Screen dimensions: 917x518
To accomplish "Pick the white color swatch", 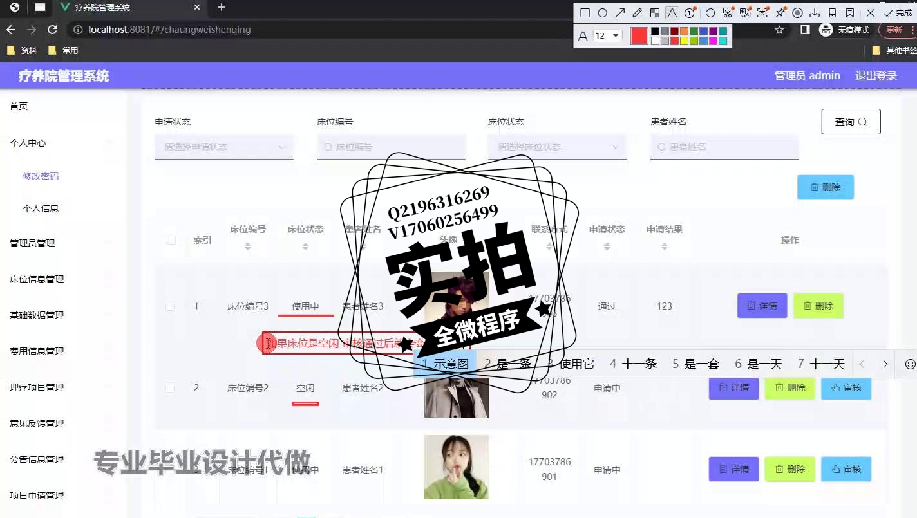I will 655,41.
